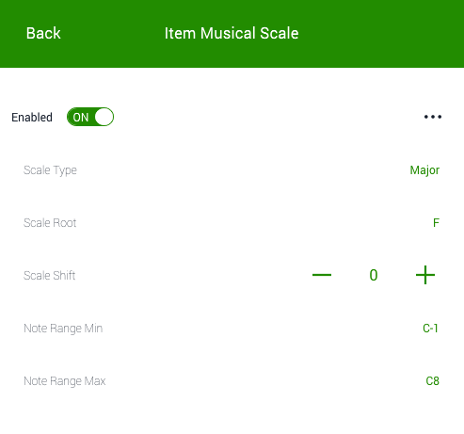Go back using the Back button
464x434 pixels.
point(43,33)
